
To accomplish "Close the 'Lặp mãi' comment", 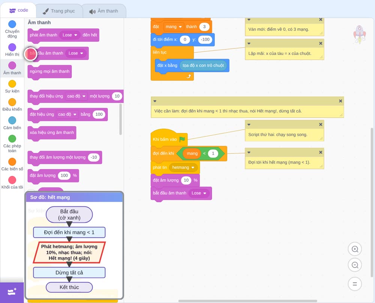I will tap(321, 43).
